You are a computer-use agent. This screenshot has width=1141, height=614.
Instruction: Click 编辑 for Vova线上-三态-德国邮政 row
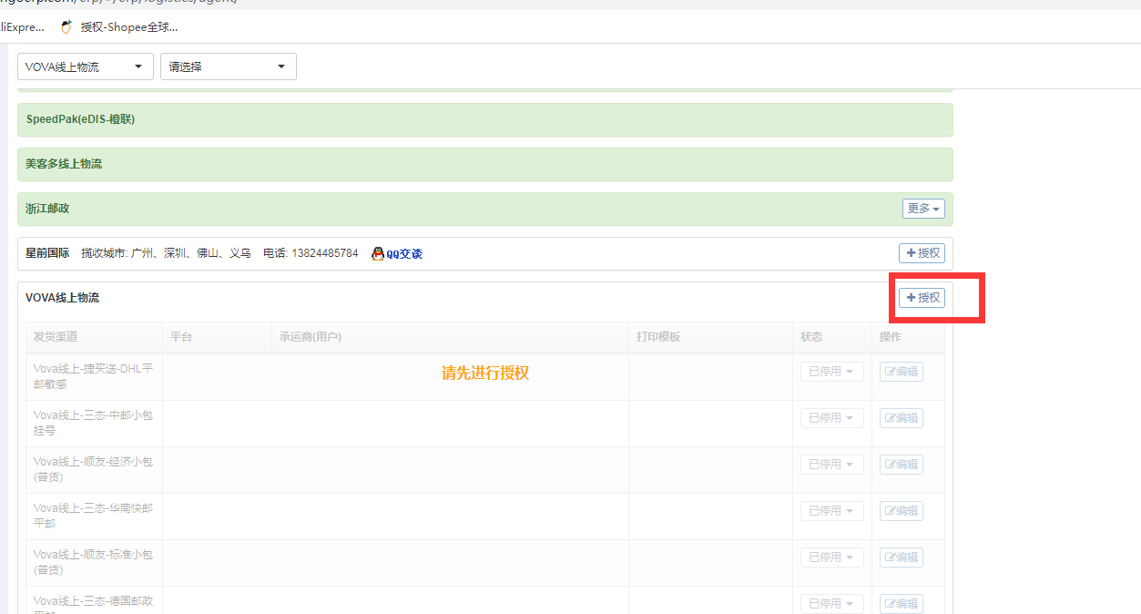(x=902, y=604)
